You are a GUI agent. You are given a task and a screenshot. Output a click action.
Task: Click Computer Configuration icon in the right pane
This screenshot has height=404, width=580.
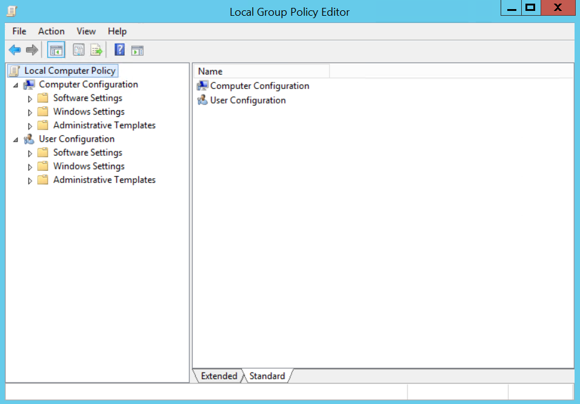pos(202,86)
